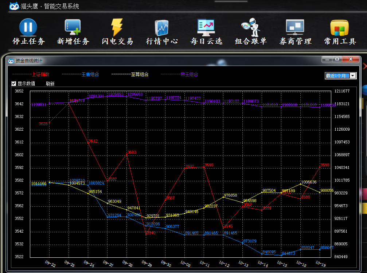Open 券商管理 broker management
The height and width of the screenshot is (273, 367).
[295, 27]
